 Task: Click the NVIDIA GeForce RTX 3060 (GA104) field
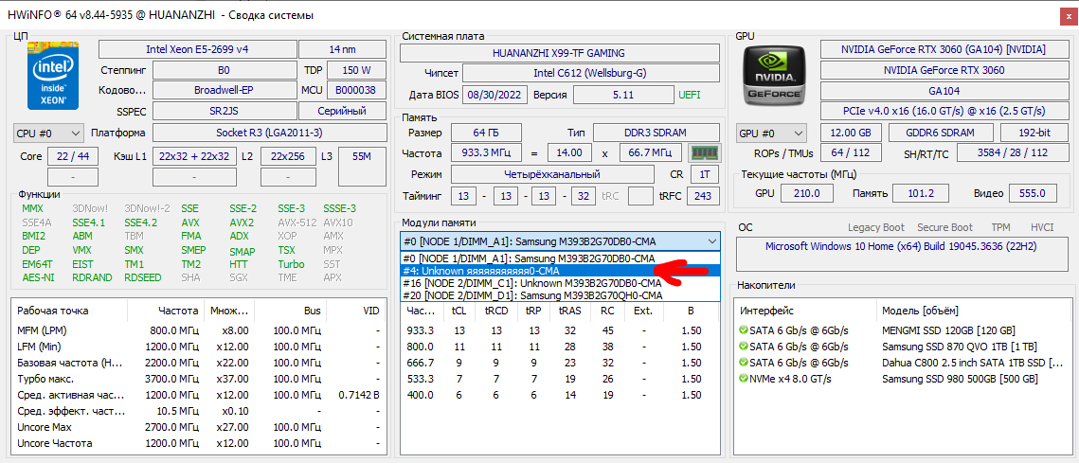coord(944,49)
